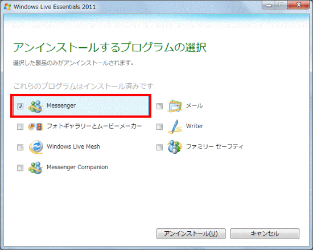The height and width of the screenshot is (250, 313).
Task: Click the Messenger program icon
Action: [x=35, y=106]
